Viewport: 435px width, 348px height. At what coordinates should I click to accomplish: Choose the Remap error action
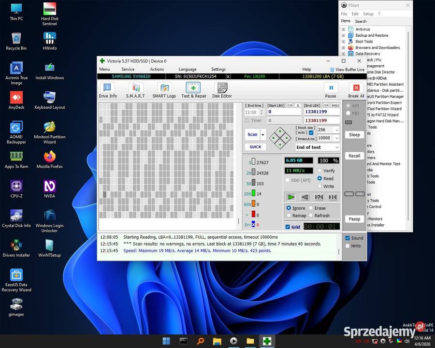pyautogui.click(x=289, y=216)
